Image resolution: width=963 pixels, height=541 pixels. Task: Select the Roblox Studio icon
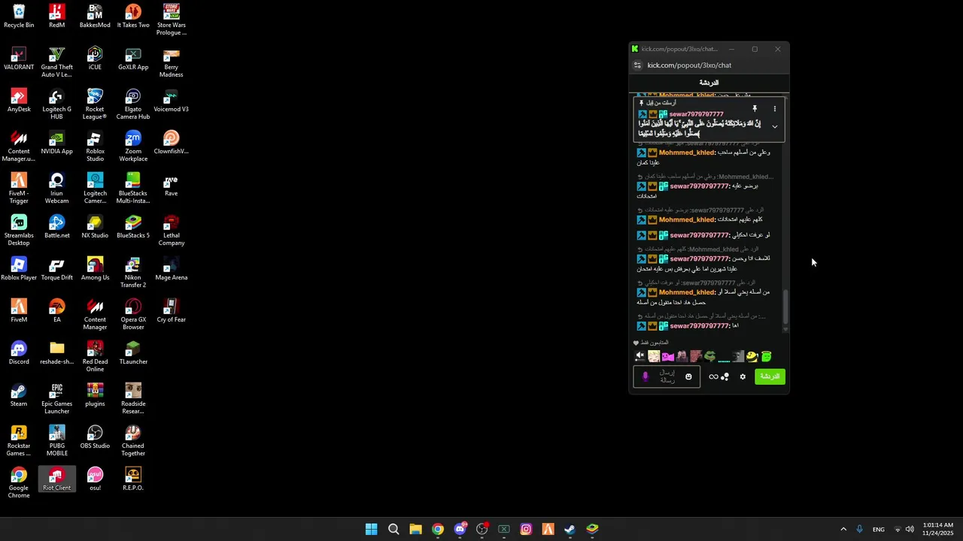[x=95, y=147]
